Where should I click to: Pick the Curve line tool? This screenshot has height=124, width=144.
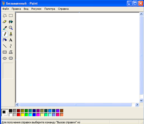(11, 46)
